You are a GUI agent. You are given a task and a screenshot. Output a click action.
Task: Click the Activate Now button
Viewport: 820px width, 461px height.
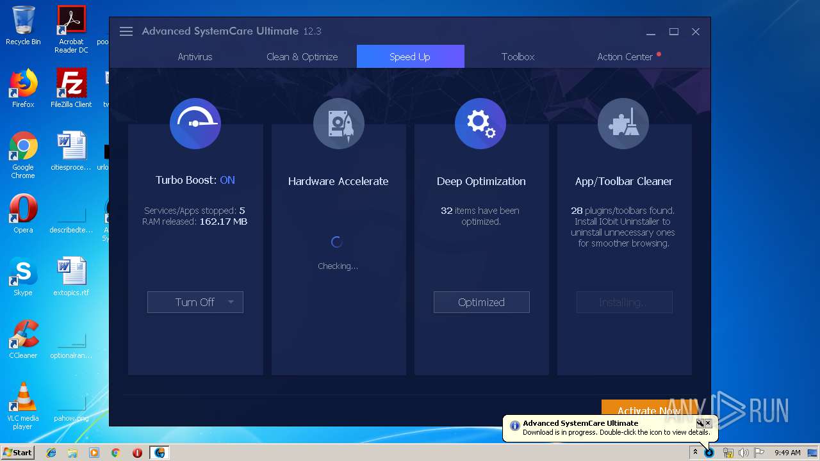649,408
